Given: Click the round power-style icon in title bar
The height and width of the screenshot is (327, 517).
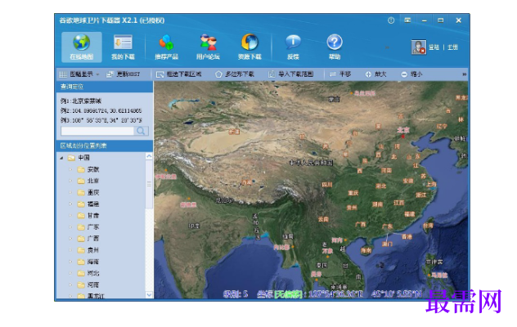Looking at the screenshot, I should click(x=391, y=20).
